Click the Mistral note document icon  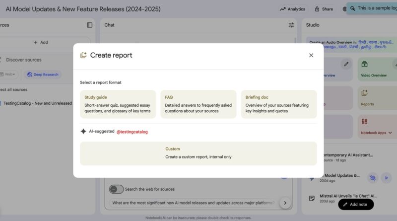point(312,199)
